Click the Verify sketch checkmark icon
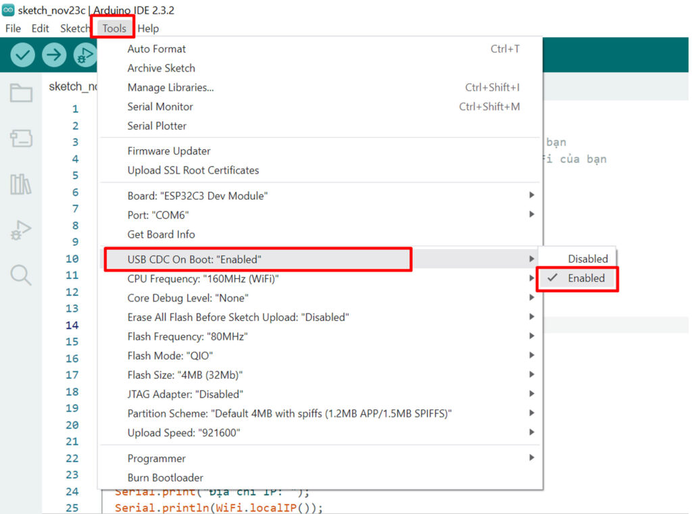 pyautogui.click(x=22, y=55)
